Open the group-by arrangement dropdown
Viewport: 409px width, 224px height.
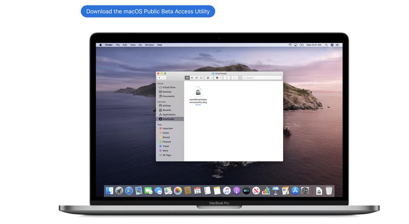(209, 78)
